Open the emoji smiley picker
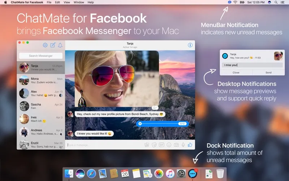Image resolution: width=289 pixels, height=181 pixels. click(x=169, y=145)
